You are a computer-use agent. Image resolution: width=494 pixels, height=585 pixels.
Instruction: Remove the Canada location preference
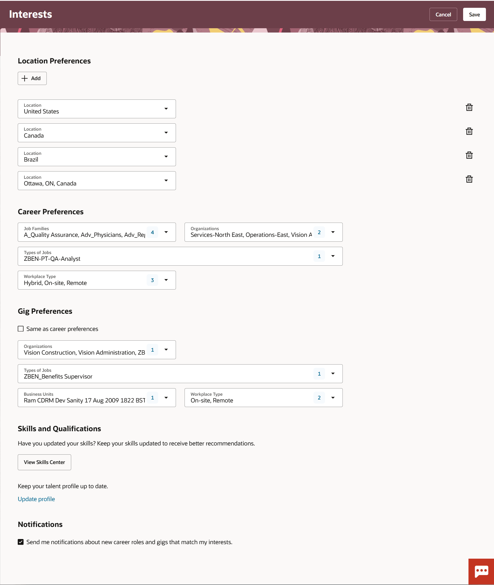click(469, 131)
